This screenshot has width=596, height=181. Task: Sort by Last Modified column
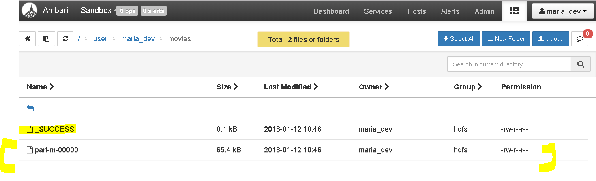291,87
